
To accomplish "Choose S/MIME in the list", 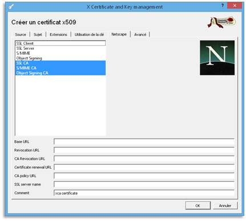I will click(61, 53).
